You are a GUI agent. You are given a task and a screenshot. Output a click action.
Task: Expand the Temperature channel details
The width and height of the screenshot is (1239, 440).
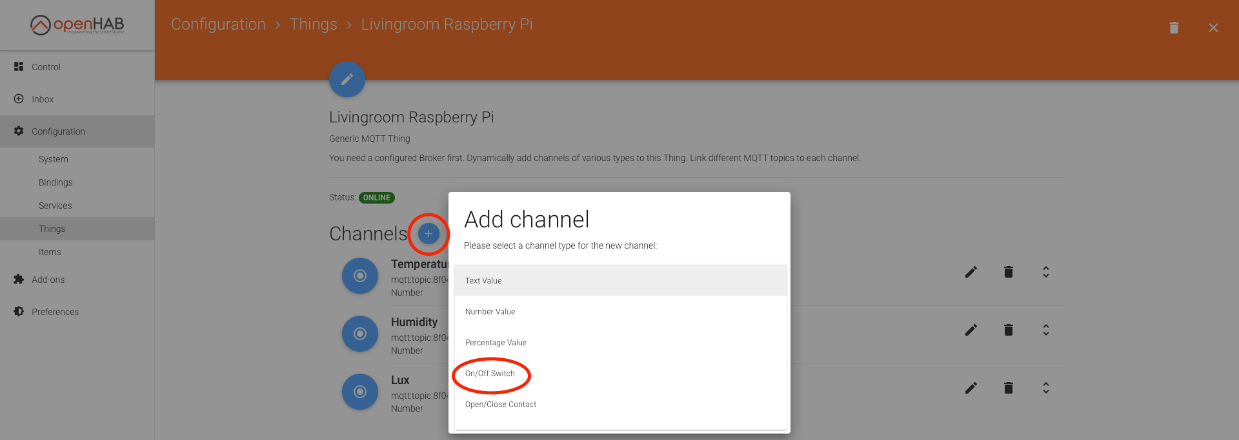point(1045,272)
